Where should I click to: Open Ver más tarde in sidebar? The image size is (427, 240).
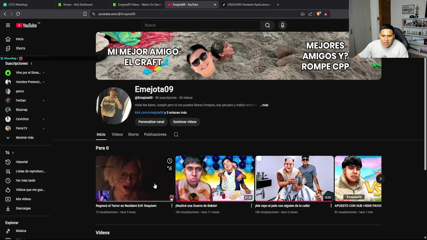(25, 181)
